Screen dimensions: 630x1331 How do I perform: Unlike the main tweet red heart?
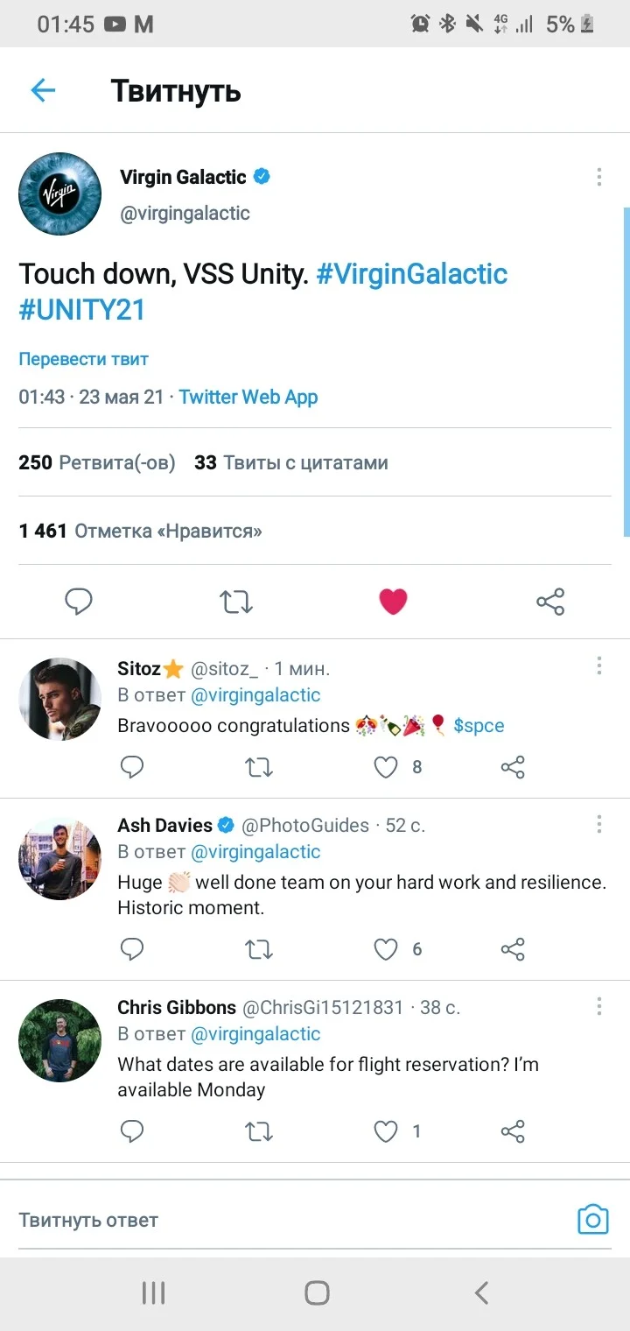(393, 602)
